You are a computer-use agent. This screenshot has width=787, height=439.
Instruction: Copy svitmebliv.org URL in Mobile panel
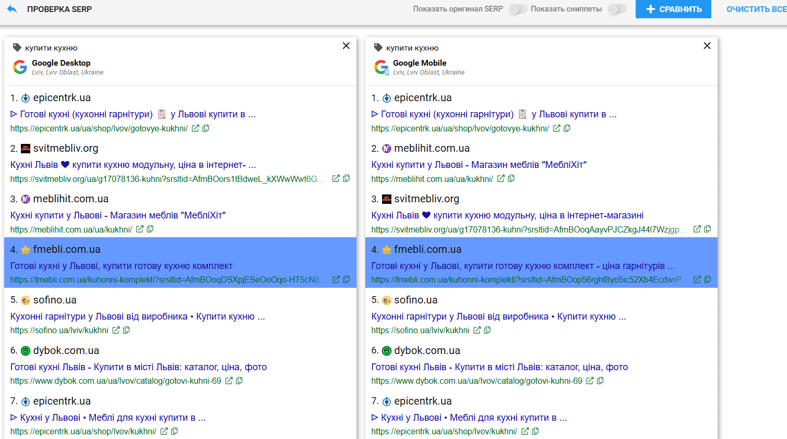pos(707,229)
